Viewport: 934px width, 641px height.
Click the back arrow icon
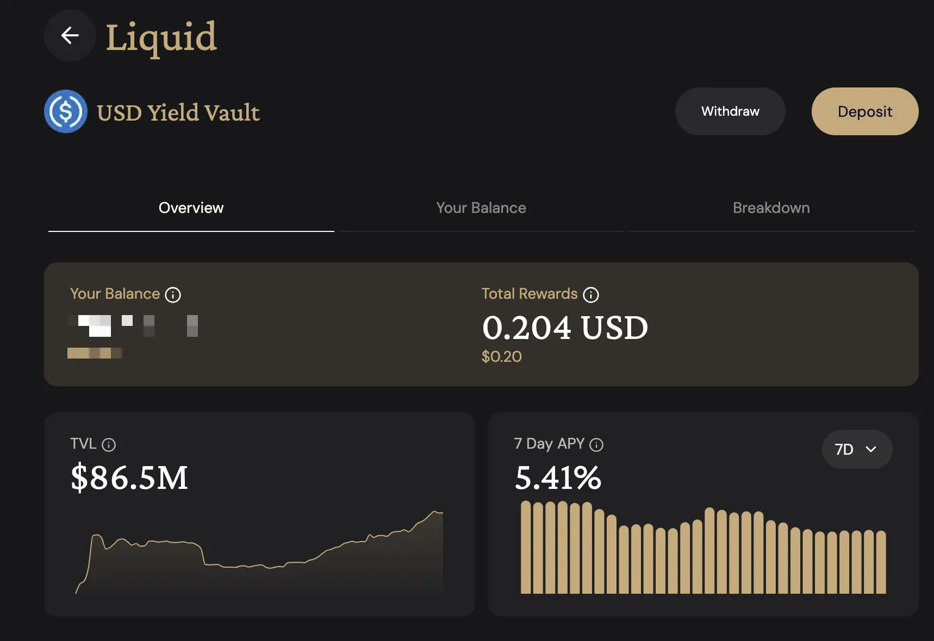(70, 36)
